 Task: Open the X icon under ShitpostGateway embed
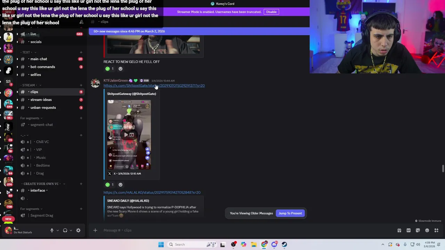pos(110,174)
